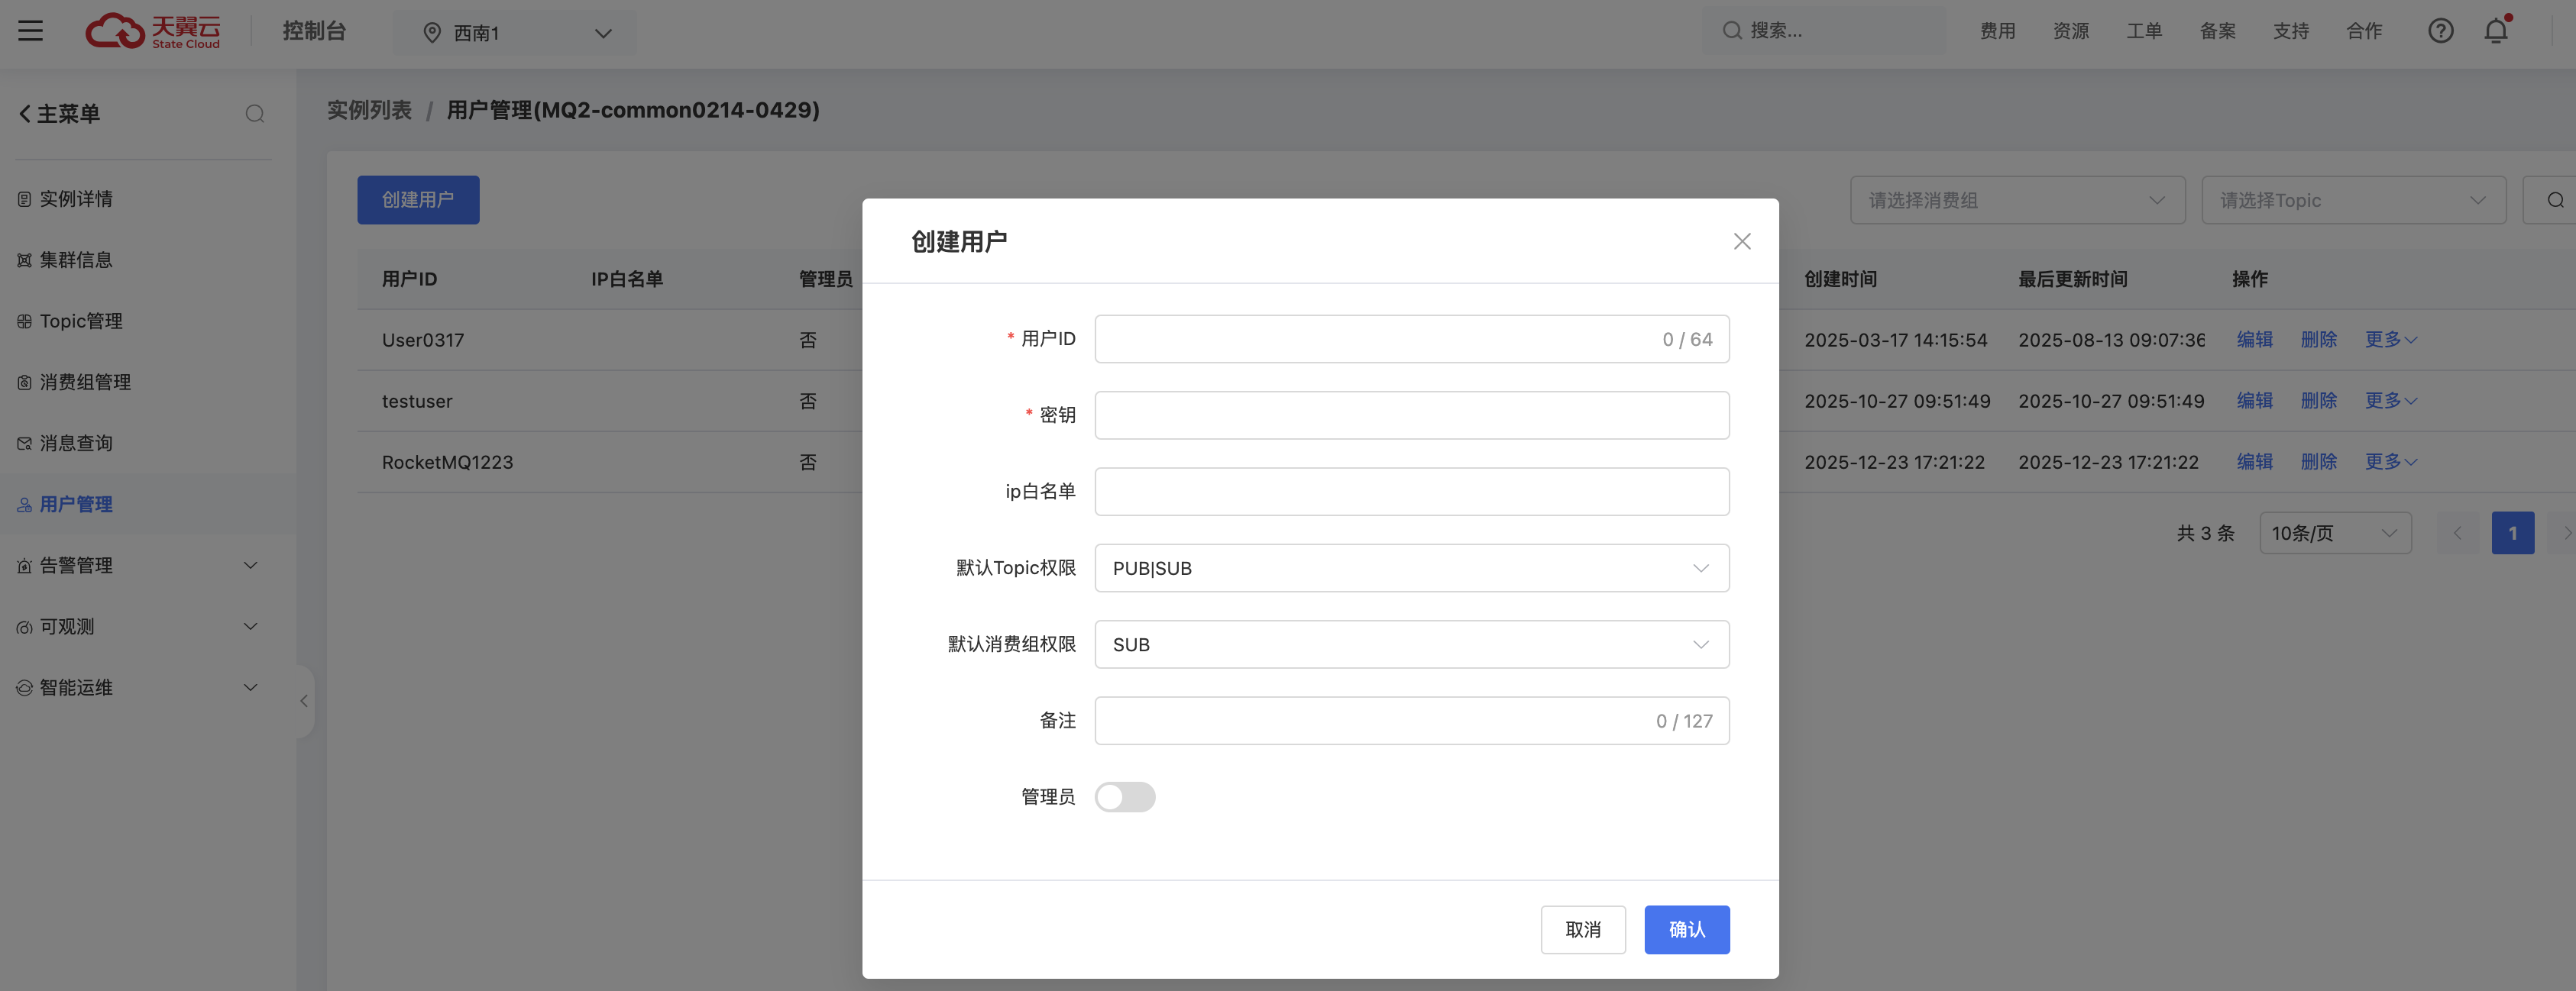Click the sidebar search magnifier icon
The image size is (2576, 991).
point(255,114)
